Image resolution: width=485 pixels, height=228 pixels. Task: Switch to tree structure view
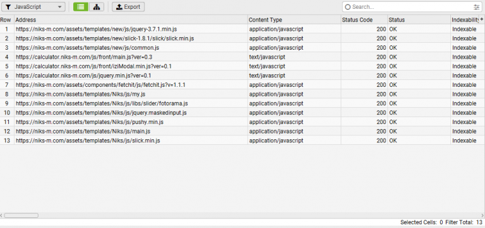[97, 7]
